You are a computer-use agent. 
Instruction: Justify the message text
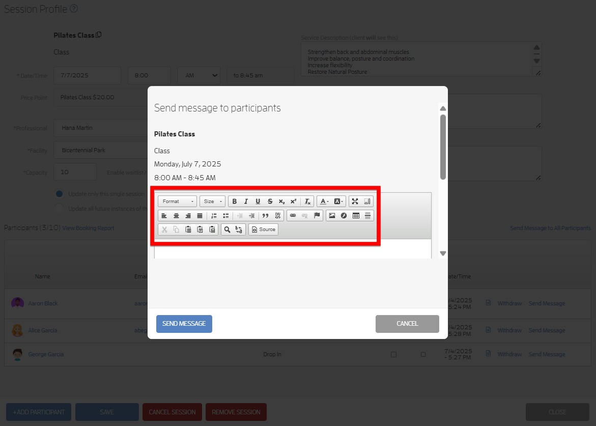coord(200,215)
